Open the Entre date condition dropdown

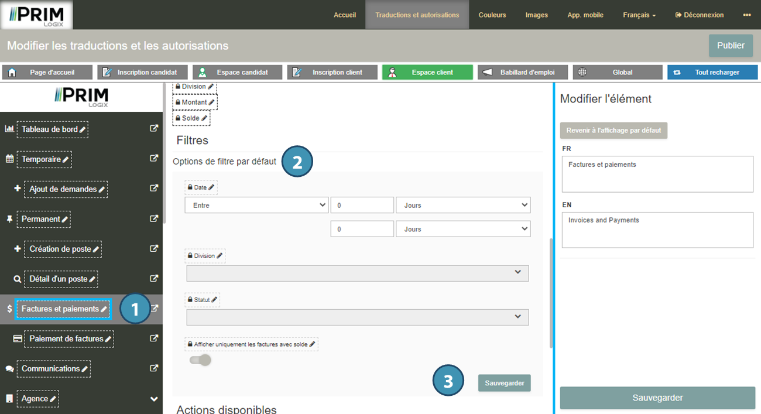pos(256,206)
